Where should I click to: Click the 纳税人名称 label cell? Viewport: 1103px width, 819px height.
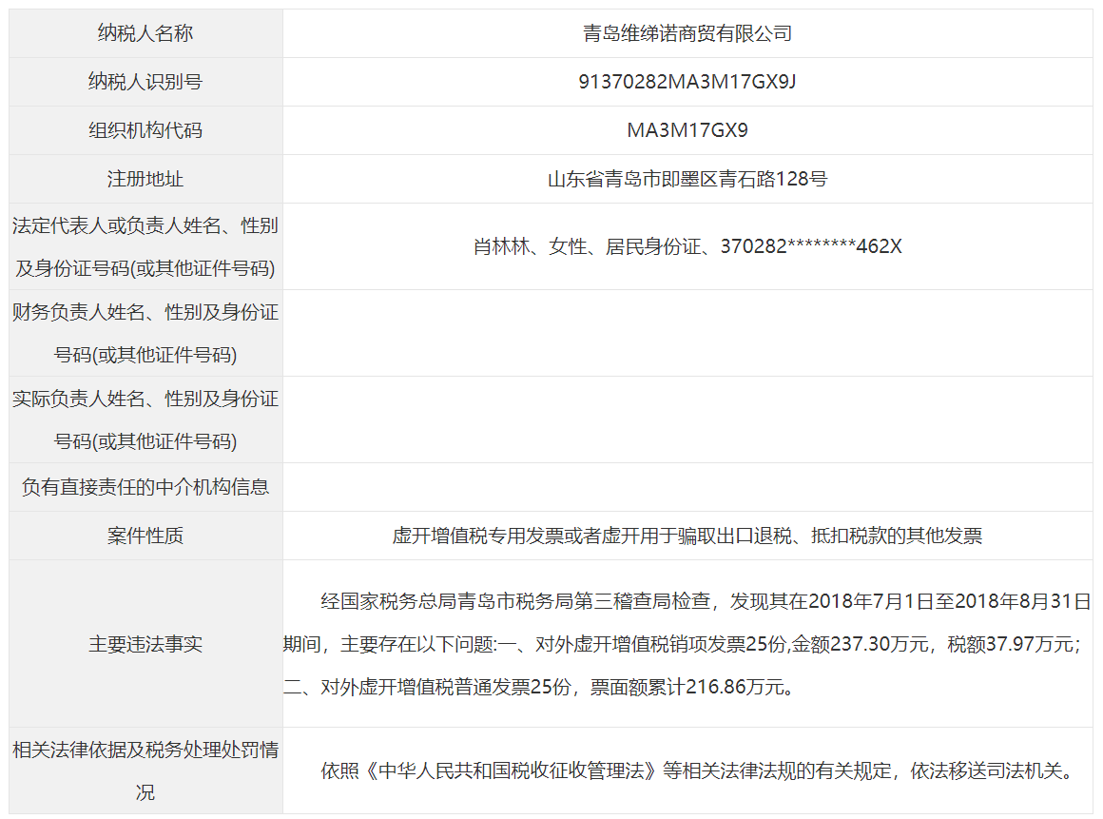145,33
